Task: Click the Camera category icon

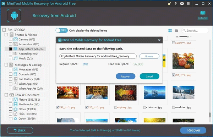Action: point(16,39)
